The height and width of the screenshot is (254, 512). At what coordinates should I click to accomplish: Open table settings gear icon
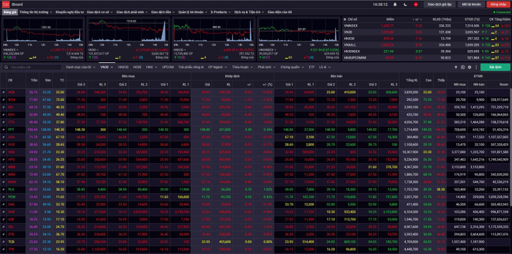[x=470, y=67]
